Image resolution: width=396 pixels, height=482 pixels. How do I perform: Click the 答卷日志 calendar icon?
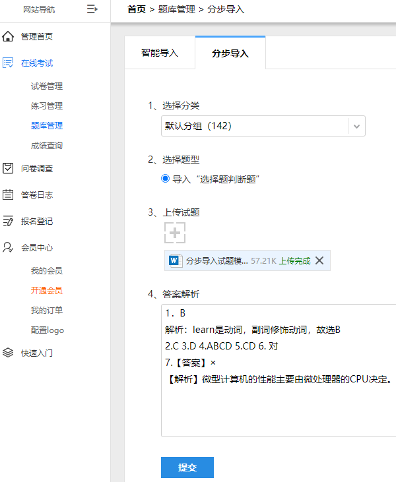tap(8, 195)
